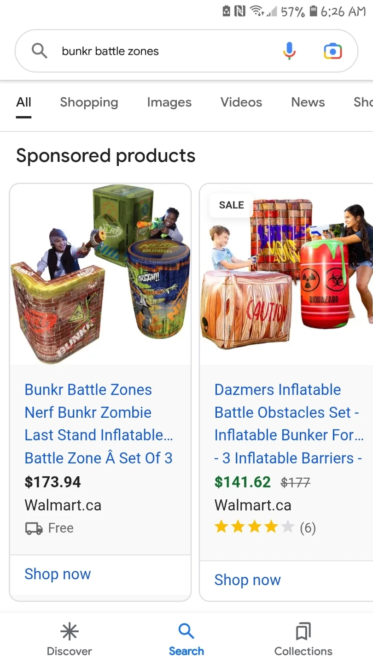Tap the magnifying glass in search bar

tap(40, 51)
